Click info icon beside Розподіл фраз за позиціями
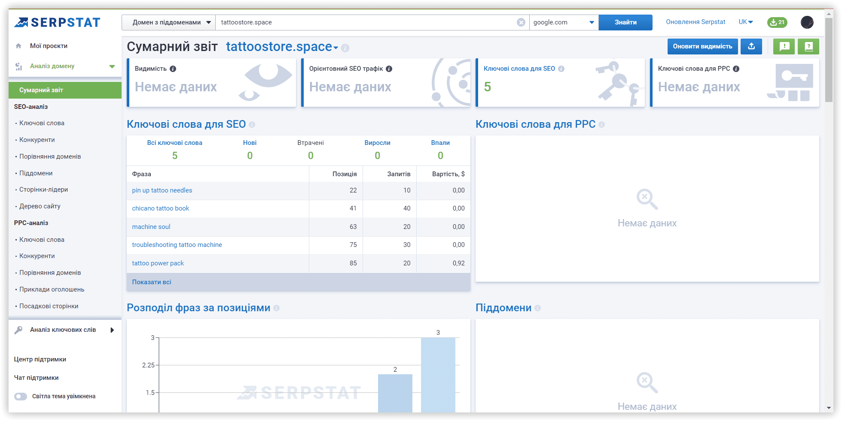The image size is (842, 421). 276,308
